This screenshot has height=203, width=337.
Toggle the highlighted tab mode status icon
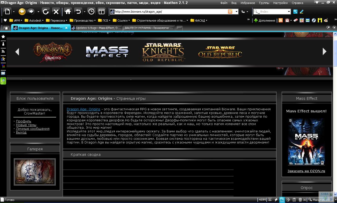click(x=282, y=200)
